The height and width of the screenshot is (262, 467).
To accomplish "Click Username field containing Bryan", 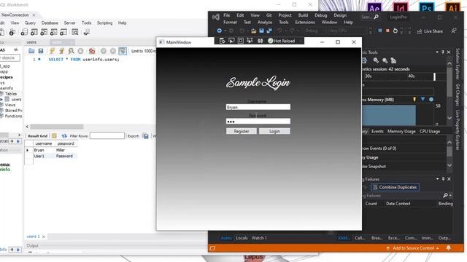I will click(258, 107).
